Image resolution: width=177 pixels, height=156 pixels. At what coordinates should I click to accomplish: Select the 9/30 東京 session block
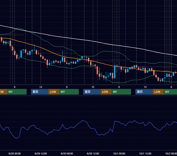[92, 92]
